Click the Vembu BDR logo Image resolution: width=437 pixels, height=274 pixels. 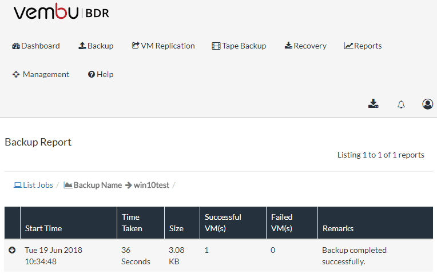click(61, 13)
